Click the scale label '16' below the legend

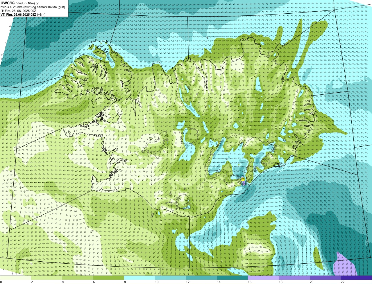(250, 282)
